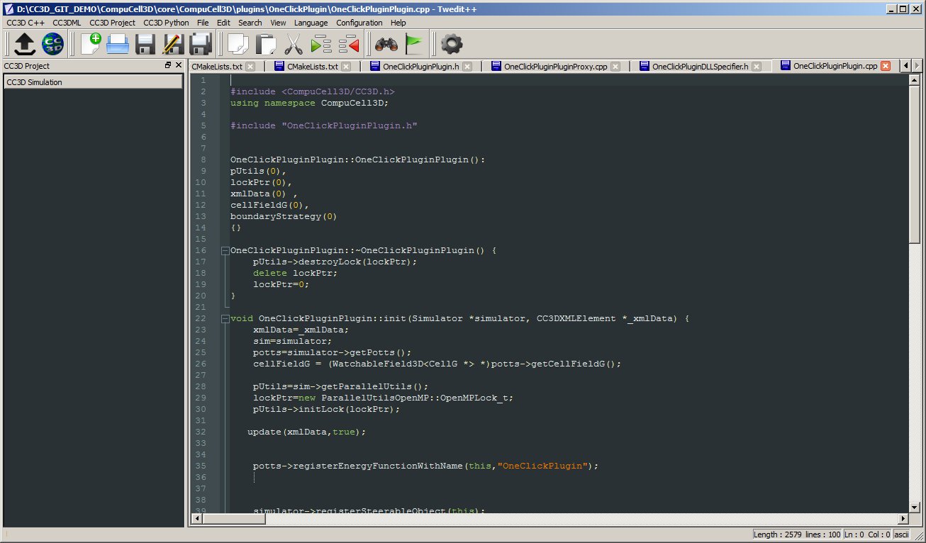
Task: Open the CC3D Python menu
Action: [x=166, y=23]
